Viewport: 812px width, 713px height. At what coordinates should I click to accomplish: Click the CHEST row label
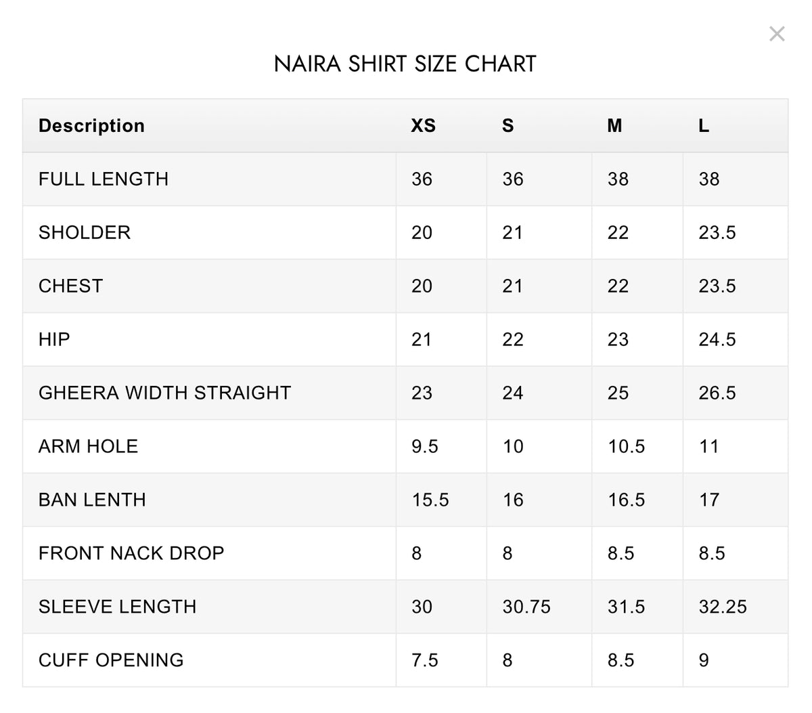click(x=70, y=286)
